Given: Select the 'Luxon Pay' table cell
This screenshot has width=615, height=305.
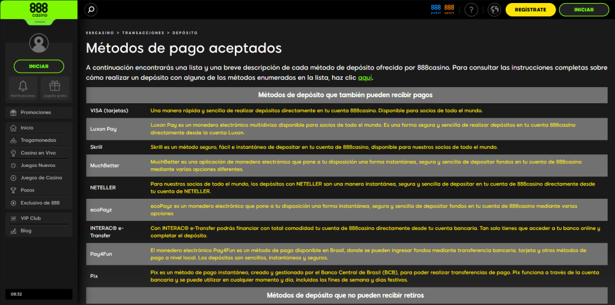Looking at the screenshot, I should tap(117, 128).
